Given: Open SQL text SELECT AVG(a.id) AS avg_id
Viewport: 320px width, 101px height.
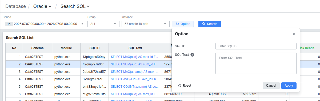Looking at the screenshot, I should point(134,79).
